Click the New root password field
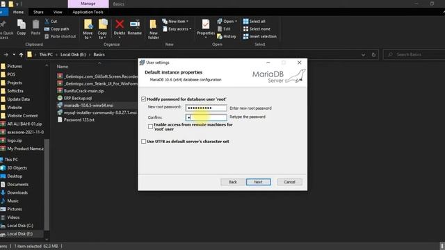The width and height of the screenshot is (445, 250). click(207, 108)
